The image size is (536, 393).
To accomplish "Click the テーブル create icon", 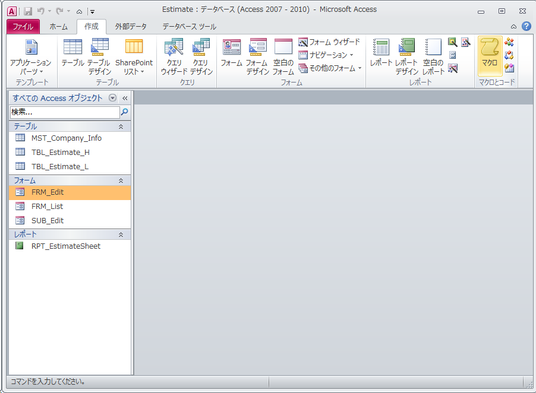I will 73,53.
